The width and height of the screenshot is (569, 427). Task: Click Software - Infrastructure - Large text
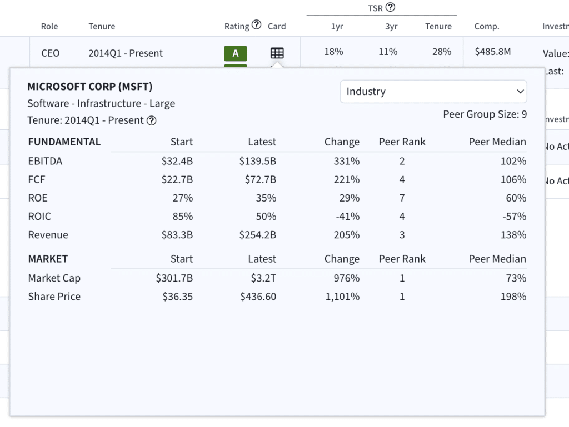point(101,104)
